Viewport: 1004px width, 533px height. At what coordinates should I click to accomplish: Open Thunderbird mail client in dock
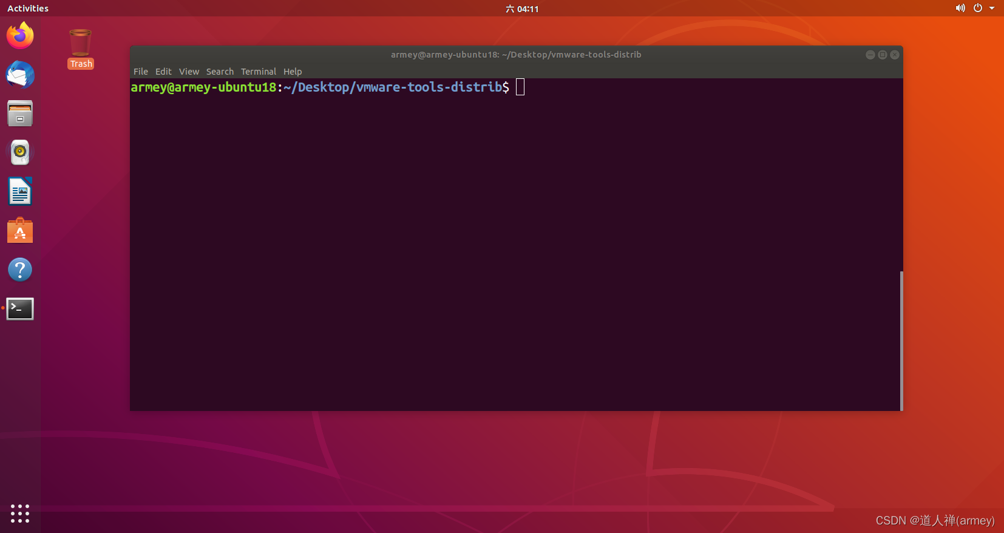click(x=20, y=75)
